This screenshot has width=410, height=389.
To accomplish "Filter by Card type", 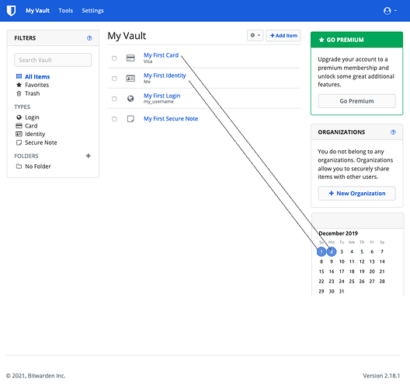I will (x=31, y=126).
